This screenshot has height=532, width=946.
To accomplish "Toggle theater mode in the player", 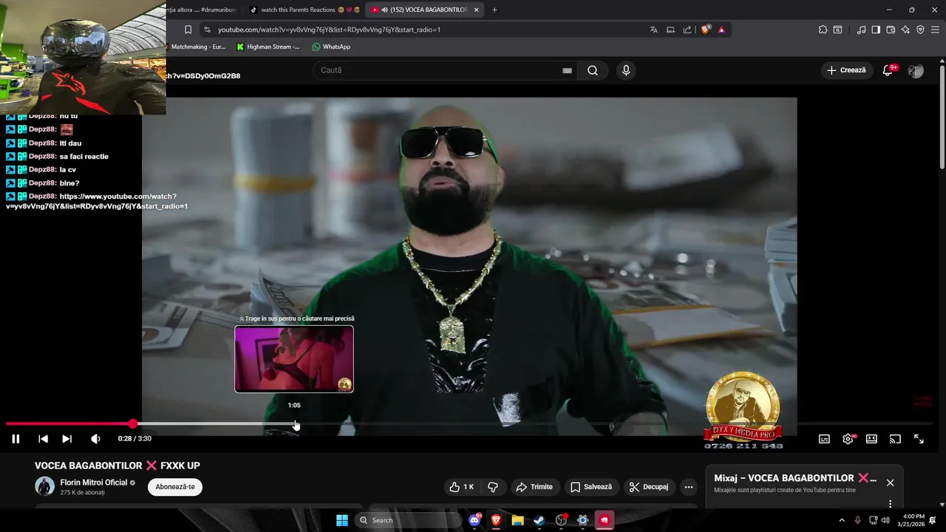I will 871,439.
